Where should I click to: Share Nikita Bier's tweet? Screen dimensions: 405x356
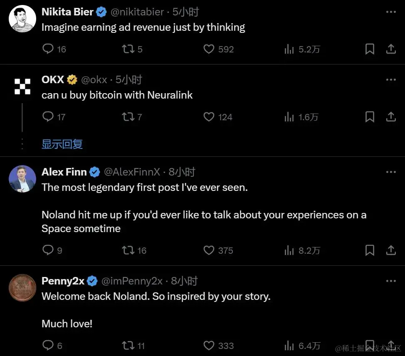pyautogui.click(x=391, y=49)
